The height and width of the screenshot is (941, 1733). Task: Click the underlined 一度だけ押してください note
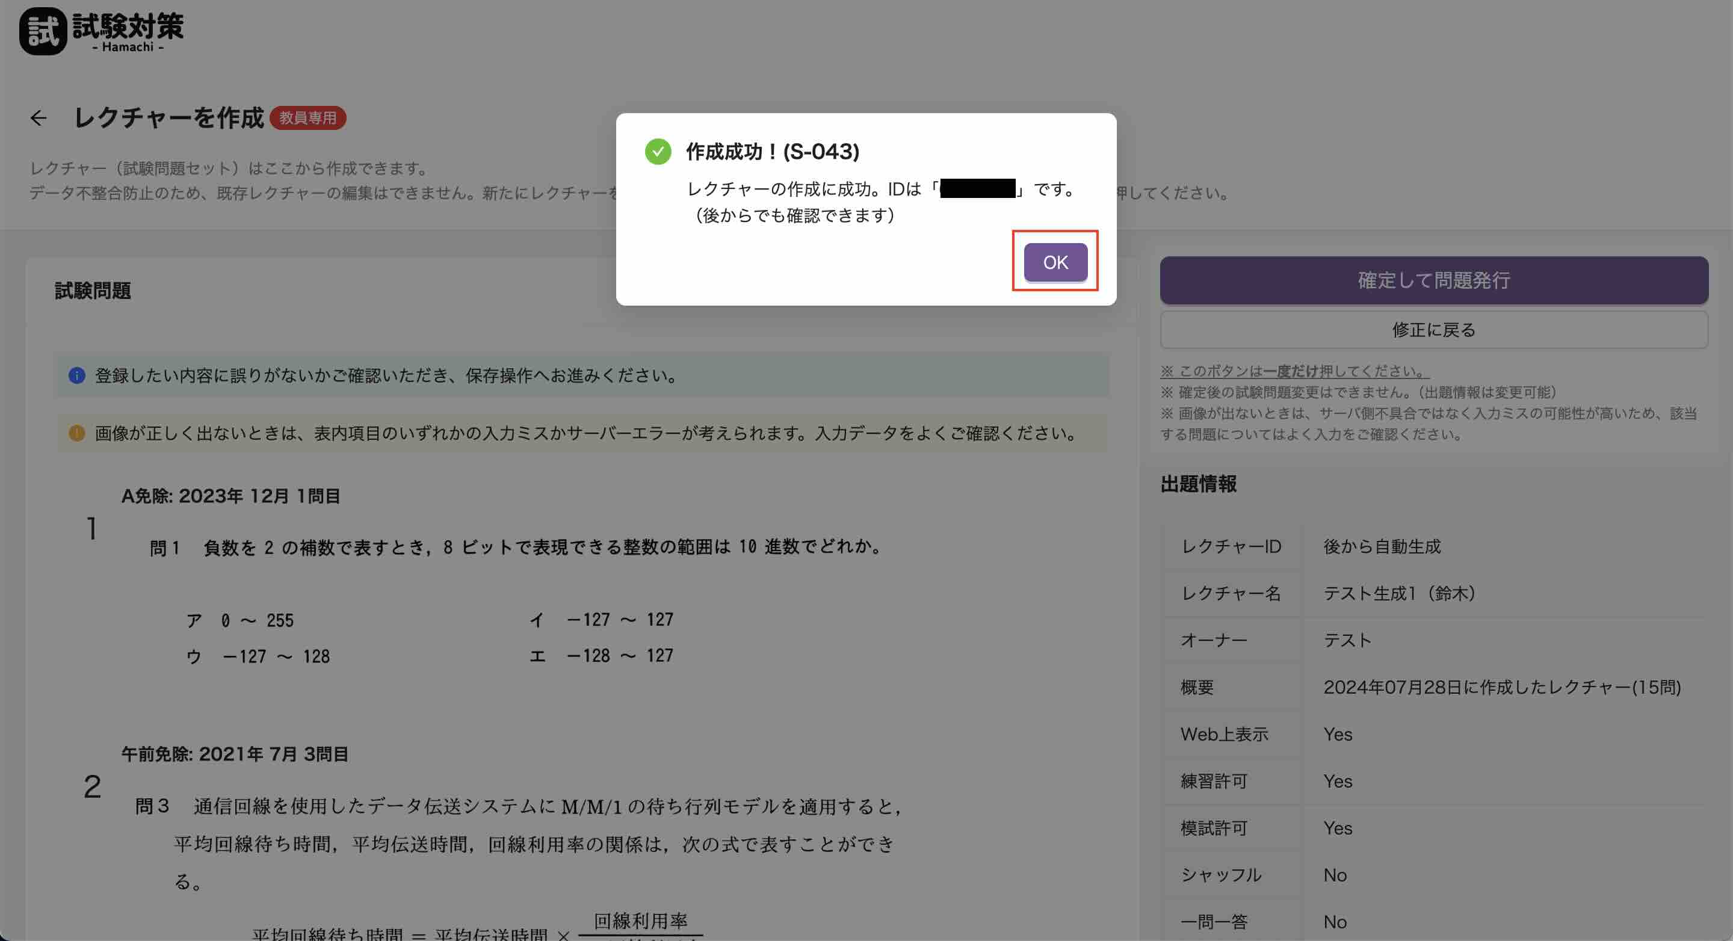[x=1294, y=371]
